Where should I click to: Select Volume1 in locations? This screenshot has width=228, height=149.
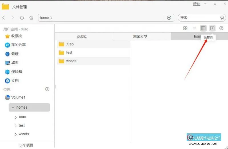(15, 98)
